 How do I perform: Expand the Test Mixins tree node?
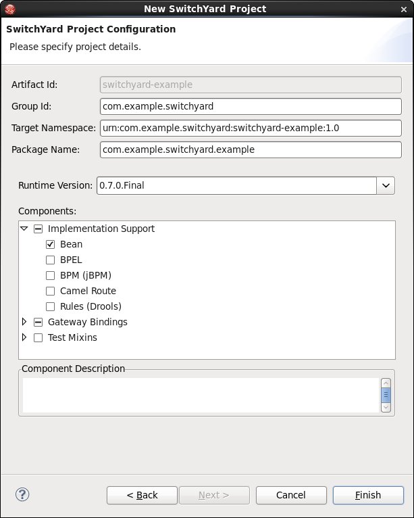click(x=24, y=337)
